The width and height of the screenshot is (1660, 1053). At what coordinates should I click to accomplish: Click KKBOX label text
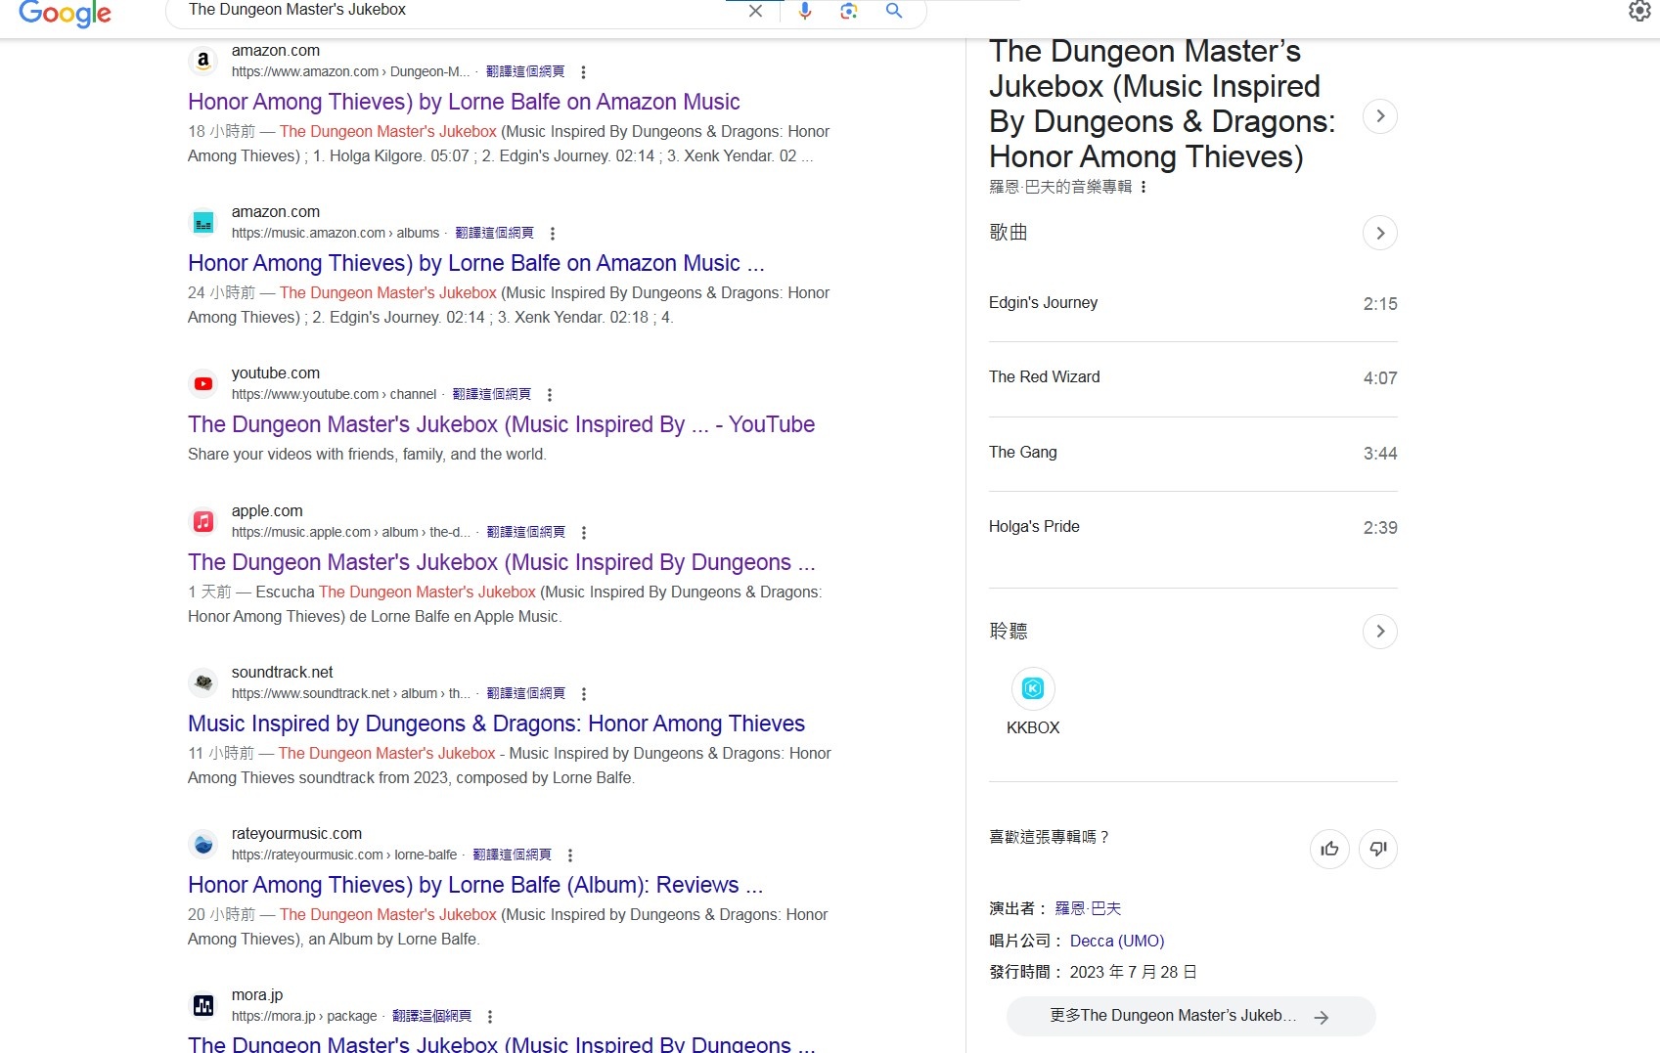pyautogui.click(x=1033, y=727)
